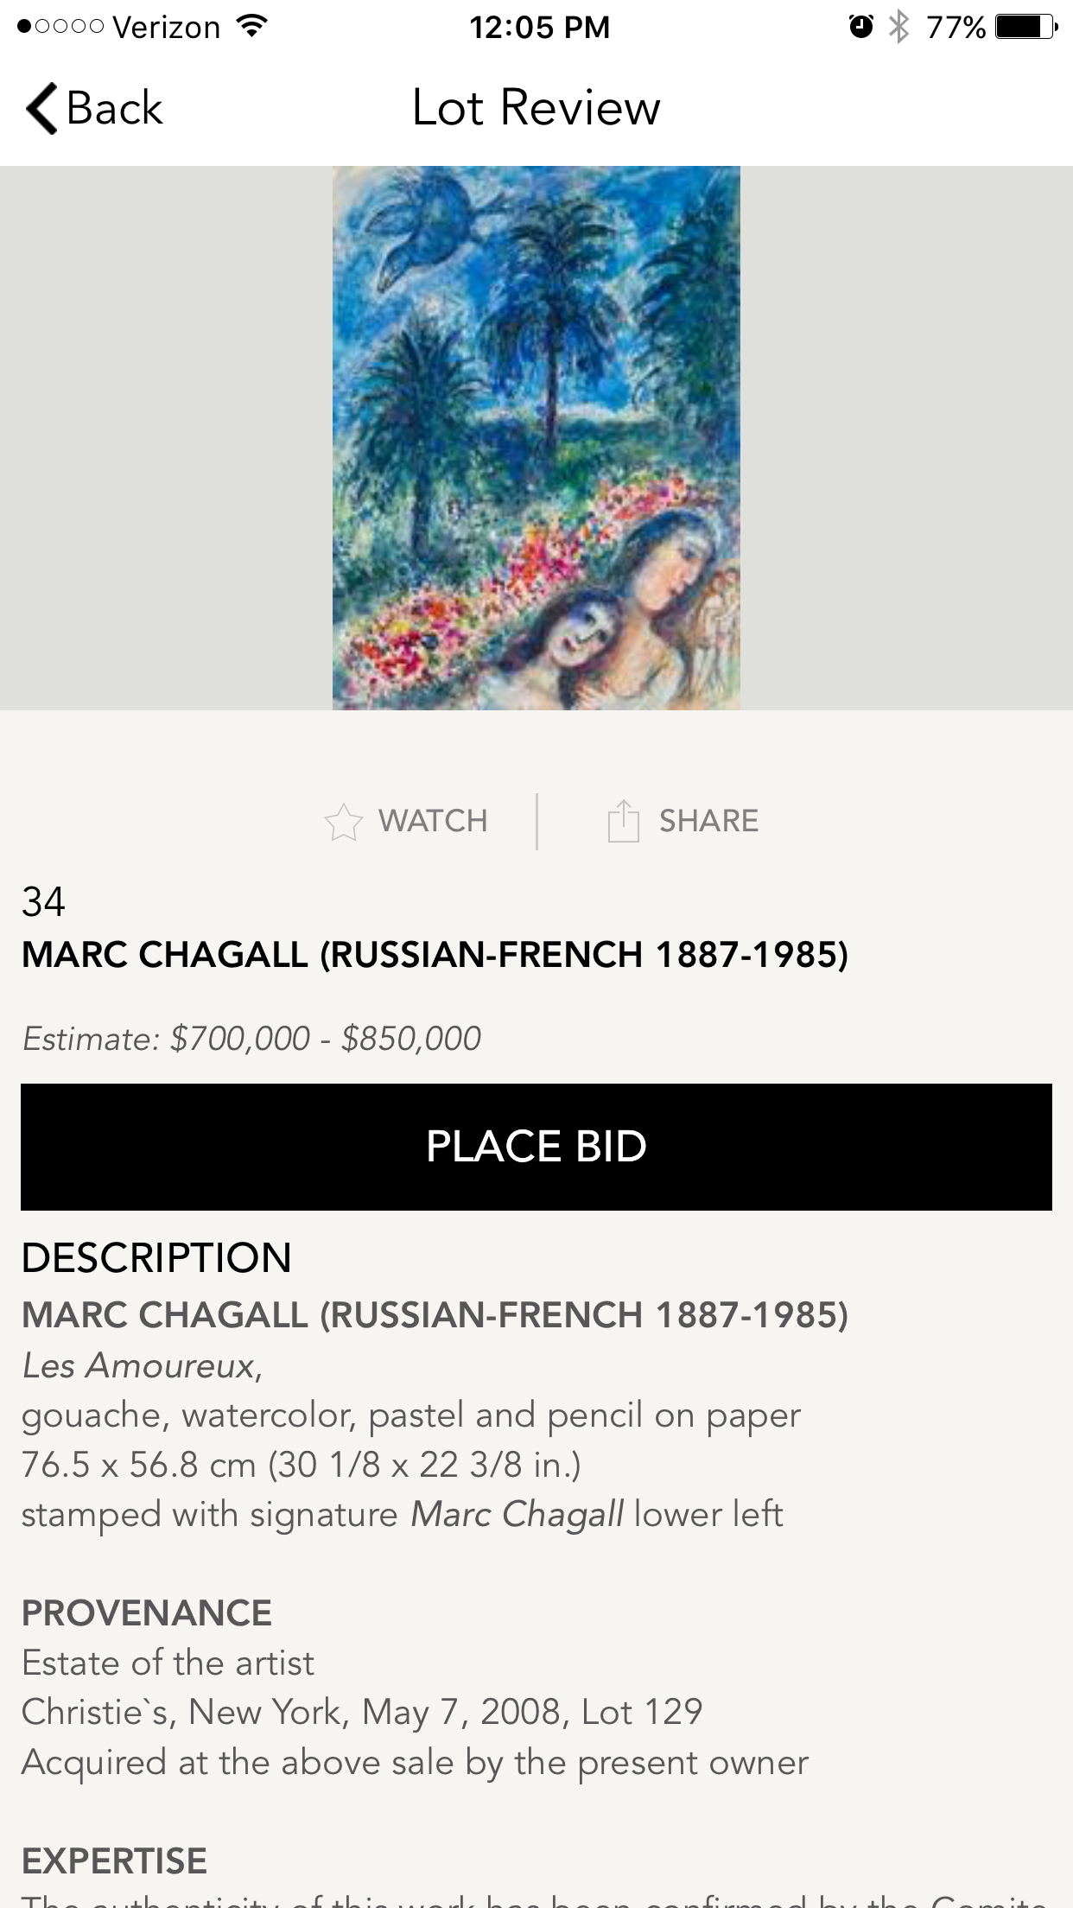Open the Chagall painting thumbnail
This screenshot has width=1073, height=1908.
(536, 438)
